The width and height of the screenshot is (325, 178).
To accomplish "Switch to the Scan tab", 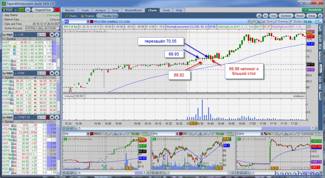I will click(115, 10).
